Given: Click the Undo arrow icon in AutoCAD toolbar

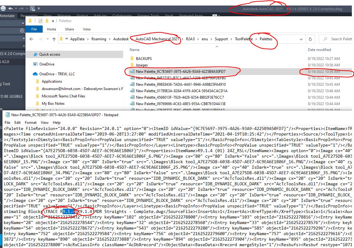Looking at the screenshot, I should pos(11,8).
